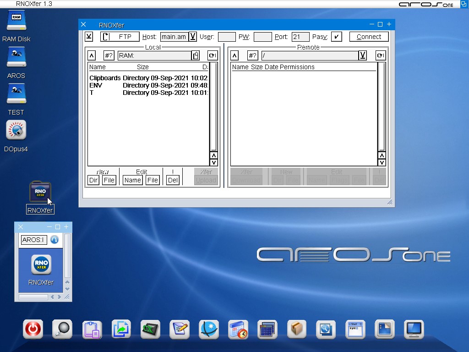The height and width of the screenshot is (352, 469).
Task: Cycle the FTP protocol selector
Action: (120, 37)
